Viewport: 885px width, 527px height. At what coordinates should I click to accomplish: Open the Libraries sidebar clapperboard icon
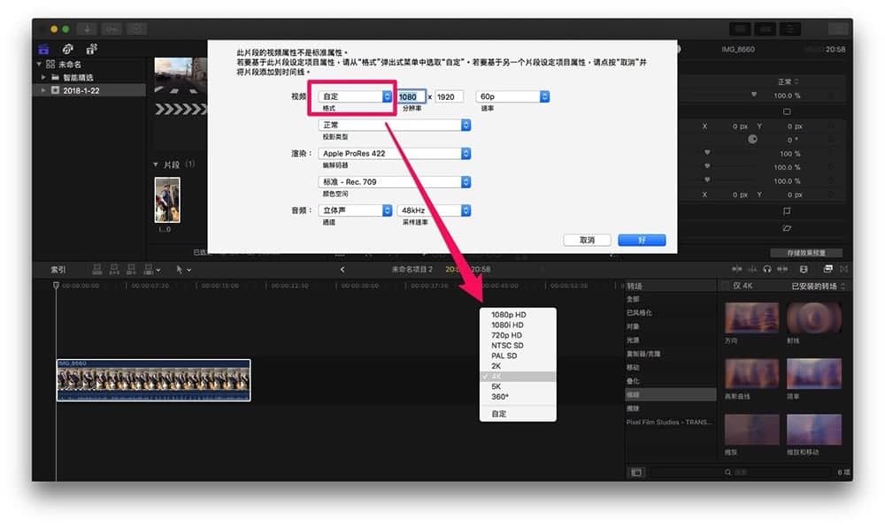pyautogui.click(x=43, y=49)
